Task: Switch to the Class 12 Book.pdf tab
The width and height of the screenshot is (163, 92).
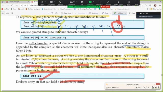Action: coord(17,2)
